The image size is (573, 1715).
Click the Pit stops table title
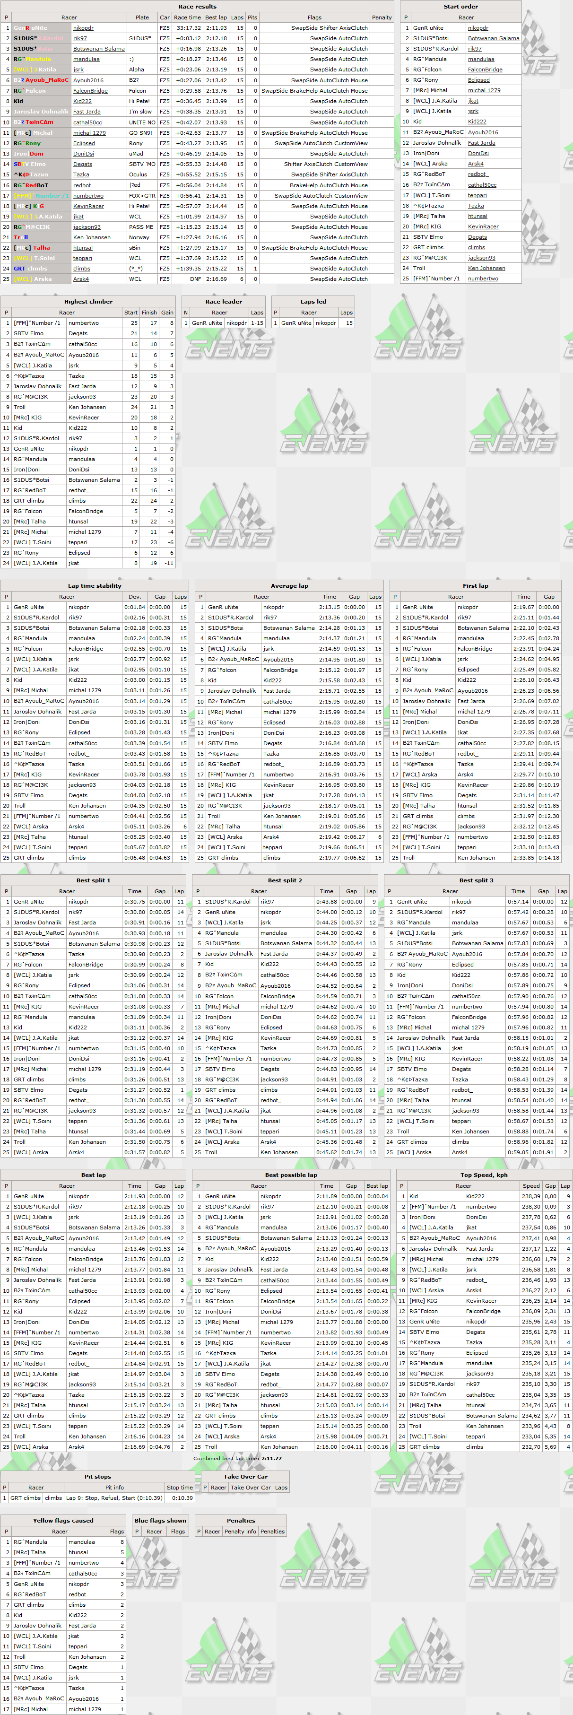(98, 1477)
